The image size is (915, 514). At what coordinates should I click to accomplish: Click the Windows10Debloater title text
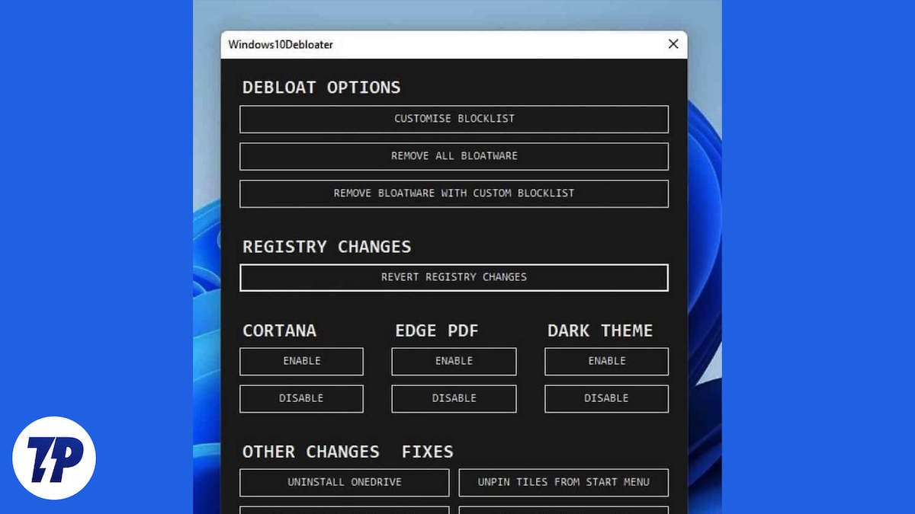(x=281, y=44)
